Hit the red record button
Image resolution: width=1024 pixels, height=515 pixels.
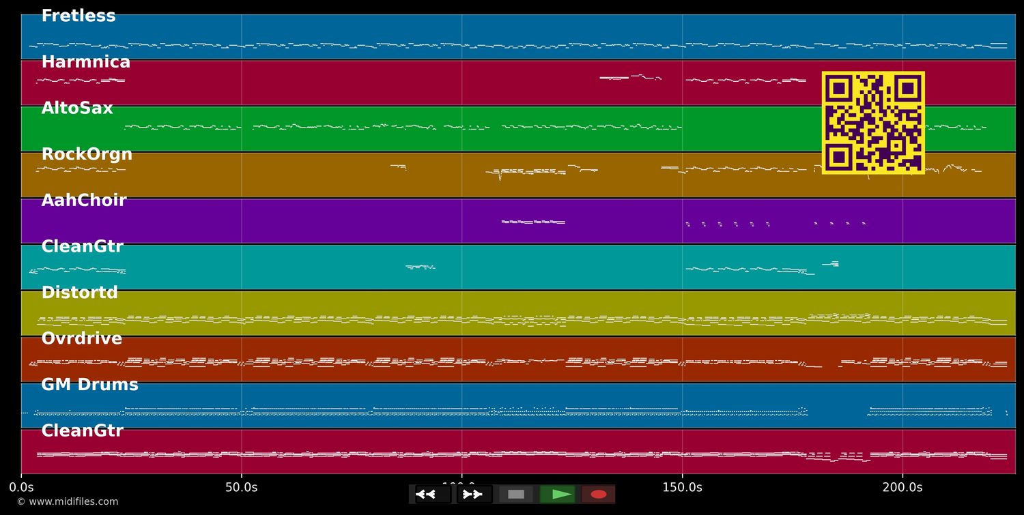pyautogui.click(x=599, y=495)
